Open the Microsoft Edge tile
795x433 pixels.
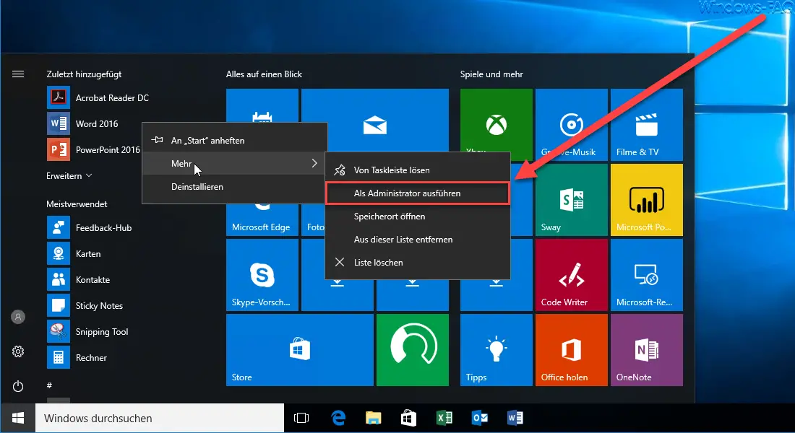point(262,220)
